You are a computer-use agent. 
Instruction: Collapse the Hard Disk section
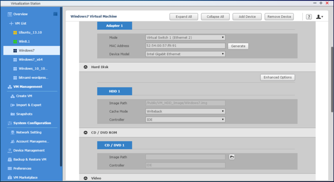pos(86,67)
